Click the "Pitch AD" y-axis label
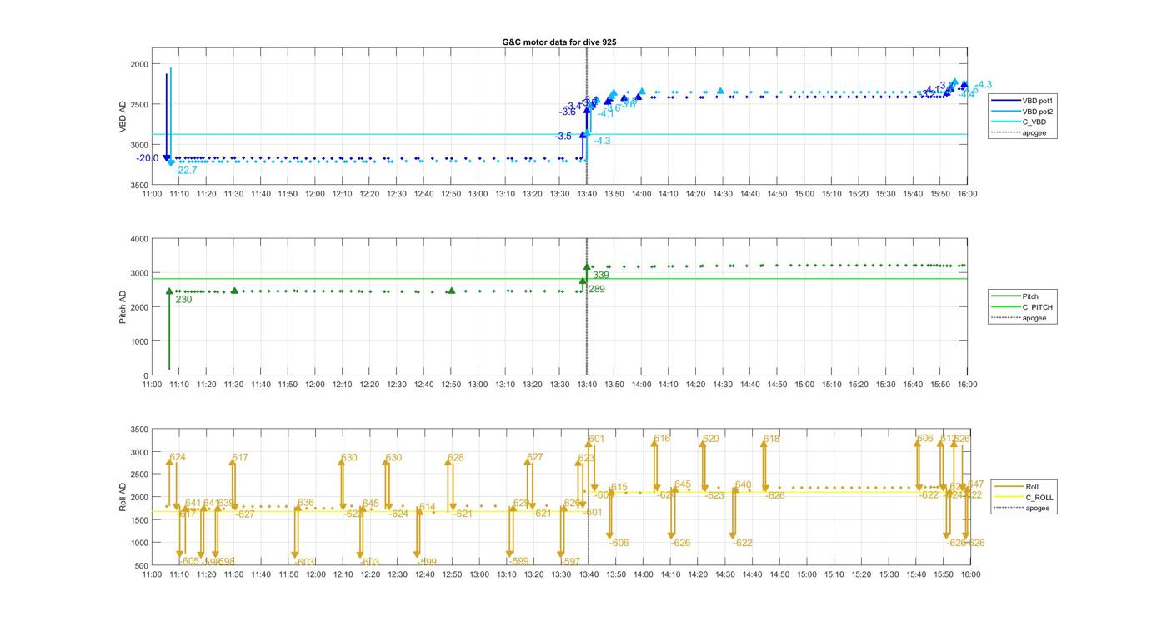 pyautogui.click(x=123, y=307)
